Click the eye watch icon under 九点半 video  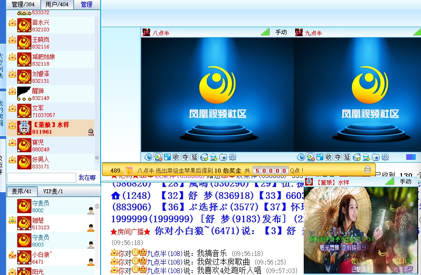(301, 157)
